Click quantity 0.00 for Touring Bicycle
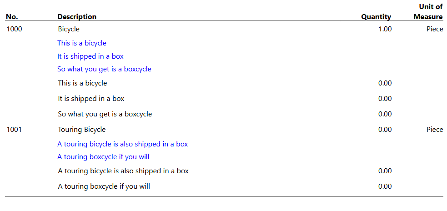Viewport: 447px width, 211px height. (x=385, y=130)
